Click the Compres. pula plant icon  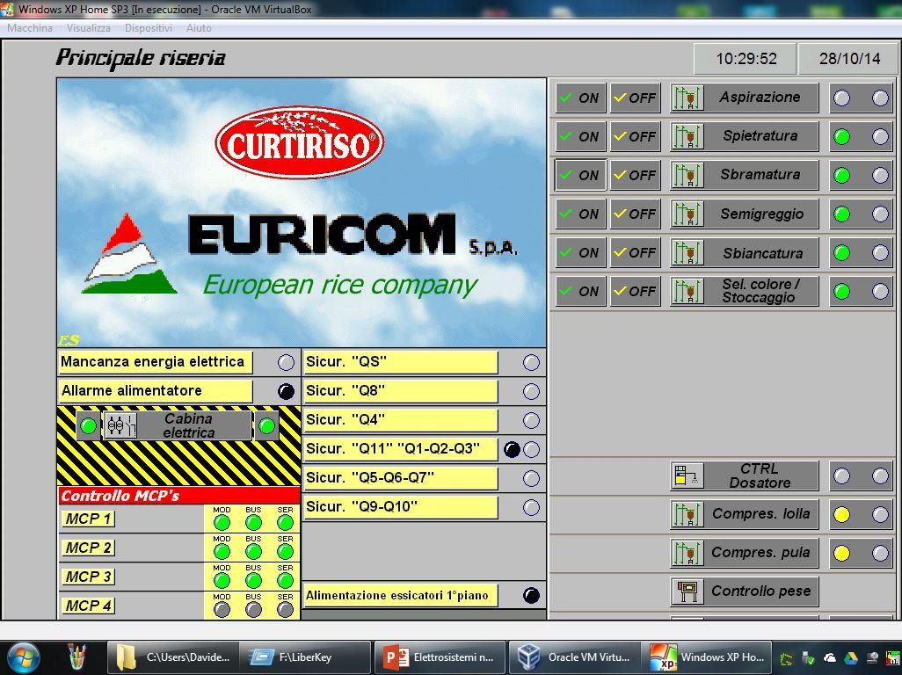687,553
